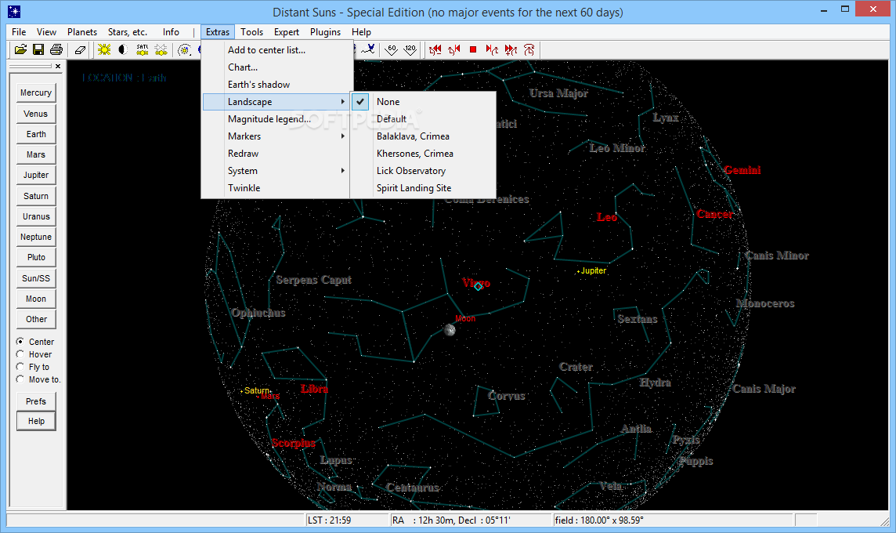The height and width of the screenshot is (533, 896).
Task: Click the Mercury button
Action: [x=36, y=92]
